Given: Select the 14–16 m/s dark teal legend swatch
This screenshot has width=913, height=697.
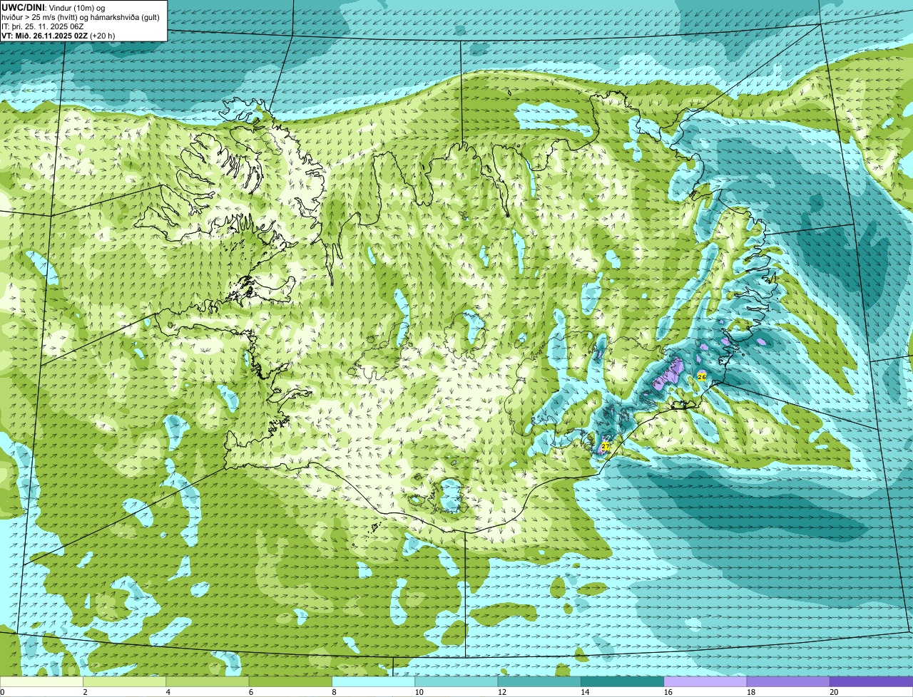Looking at the screenshot, I should point(622,681).
